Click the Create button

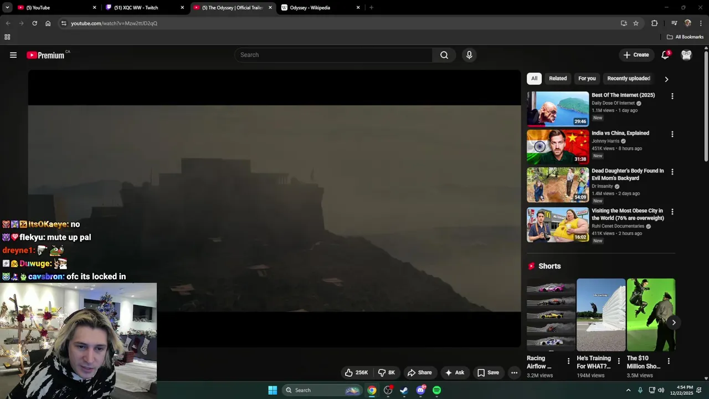(x=636, y=55)
